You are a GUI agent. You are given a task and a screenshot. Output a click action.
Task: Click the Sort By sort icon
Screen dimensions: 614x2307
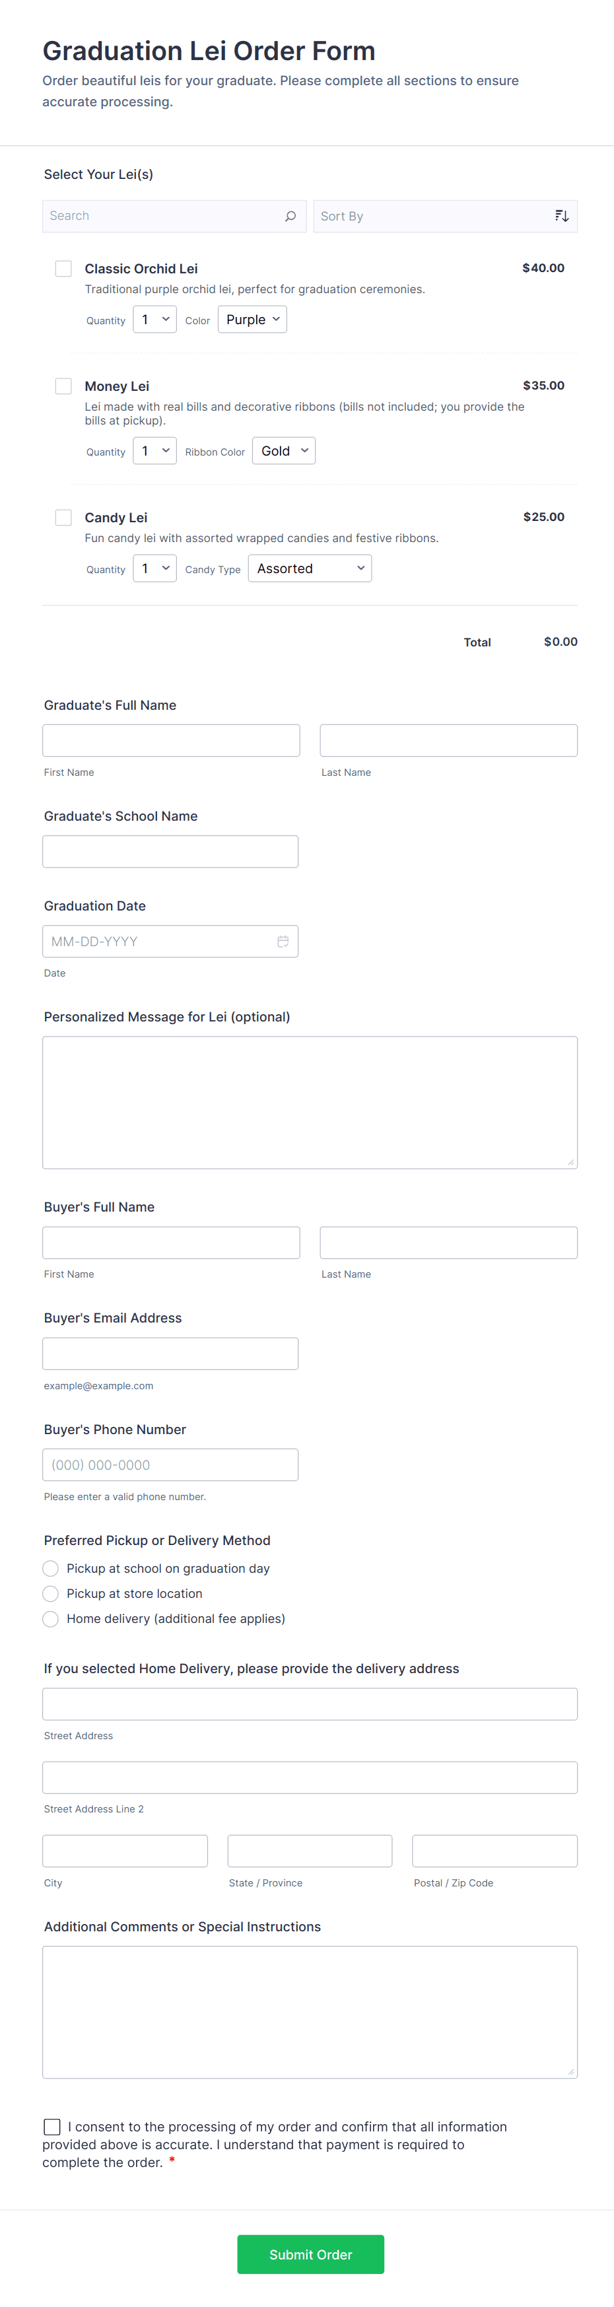point(561,217)
